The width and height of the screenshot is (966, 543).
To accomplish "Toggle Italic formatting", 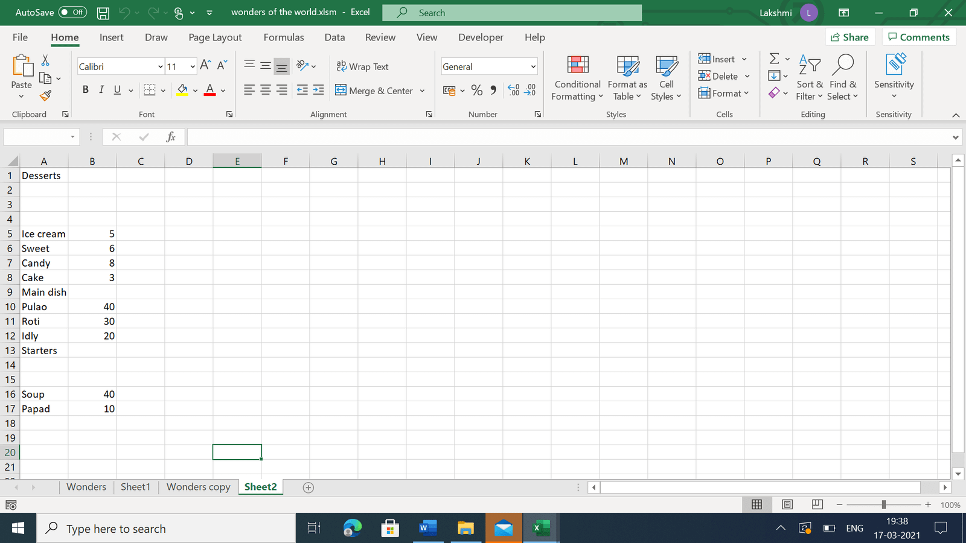I will [101, 90].
